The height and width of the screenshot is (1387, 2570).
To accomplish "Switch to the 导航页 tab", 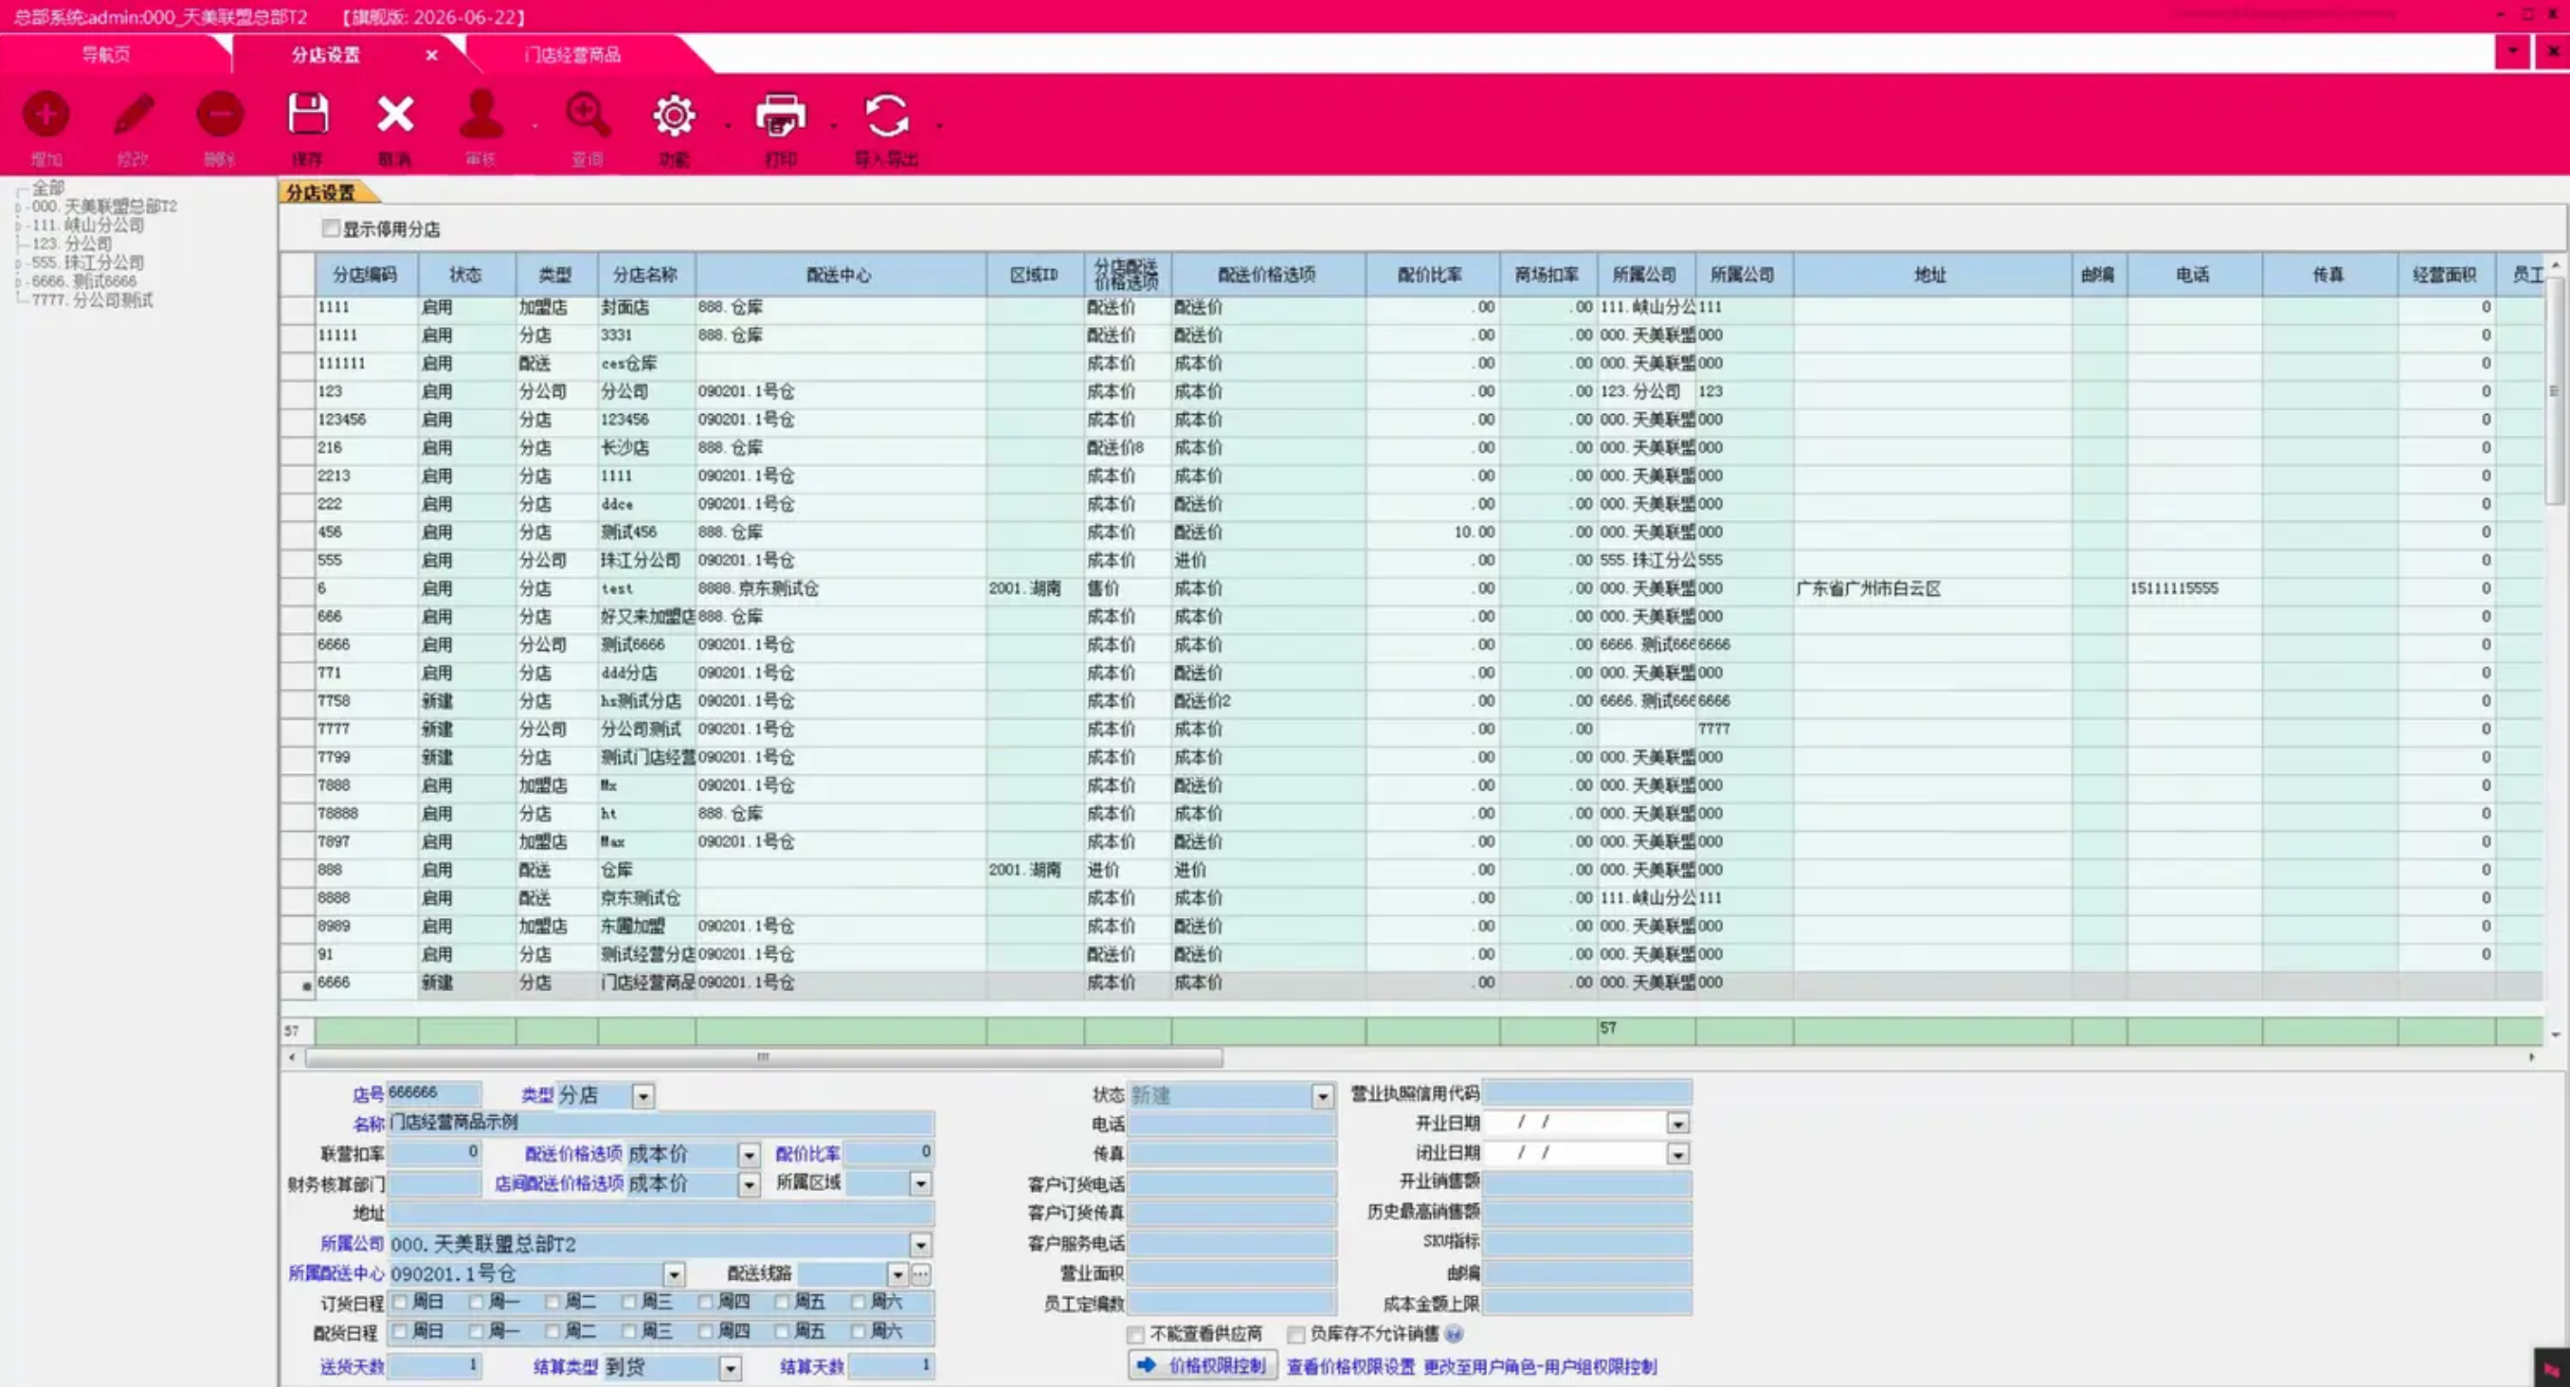I will (x=106, y=55).
